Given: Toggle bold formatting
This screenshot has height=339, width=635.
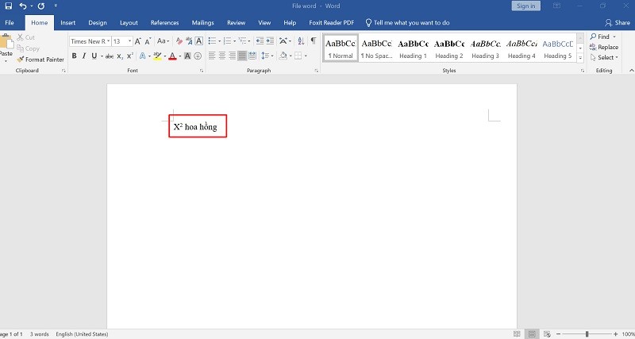Looking at the screenshot, I should [74, 56].
